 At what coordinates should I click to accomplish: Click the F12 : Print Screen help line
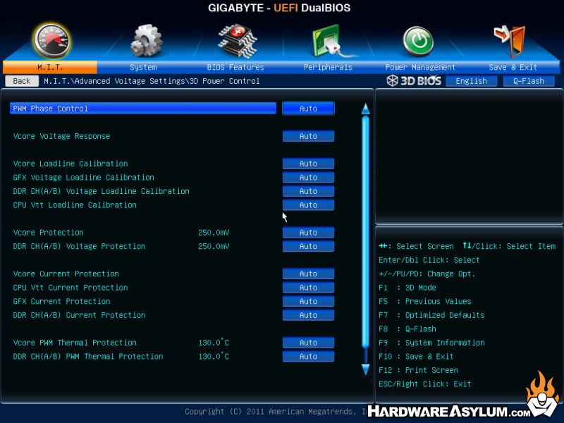click(x=418, y=370)
